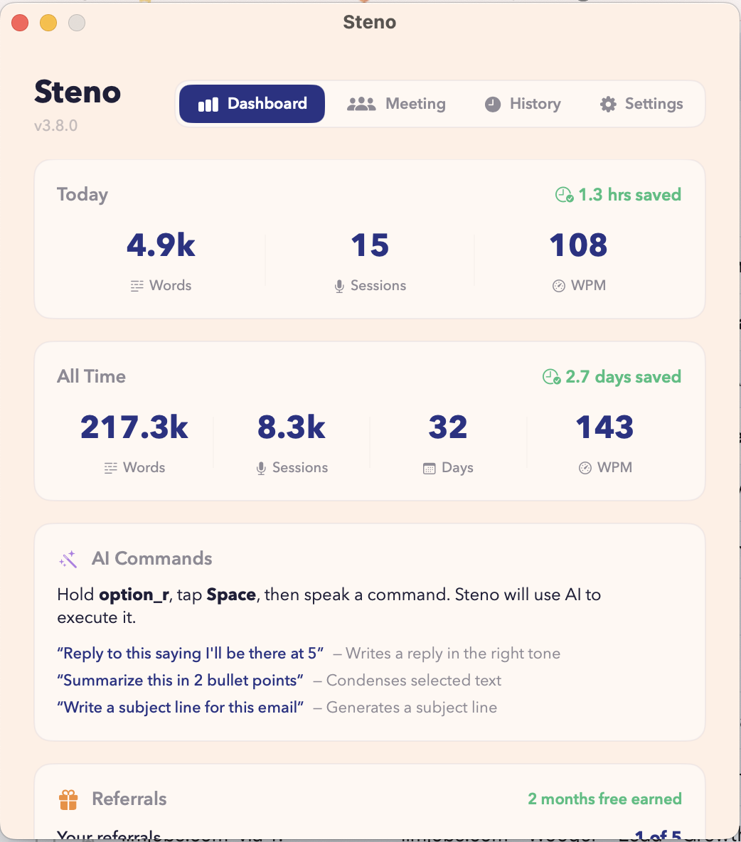Image resolution: width=741 pixels, height=842 pixels.
Task: Click the calendar icon beside Days
Action: point(429,469)
